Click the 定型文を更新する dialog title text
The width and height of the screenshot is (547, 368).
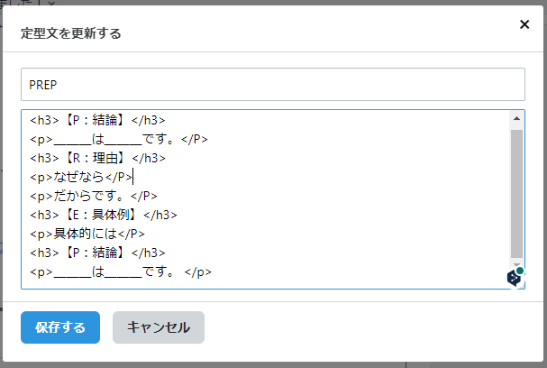click(71, 33)
